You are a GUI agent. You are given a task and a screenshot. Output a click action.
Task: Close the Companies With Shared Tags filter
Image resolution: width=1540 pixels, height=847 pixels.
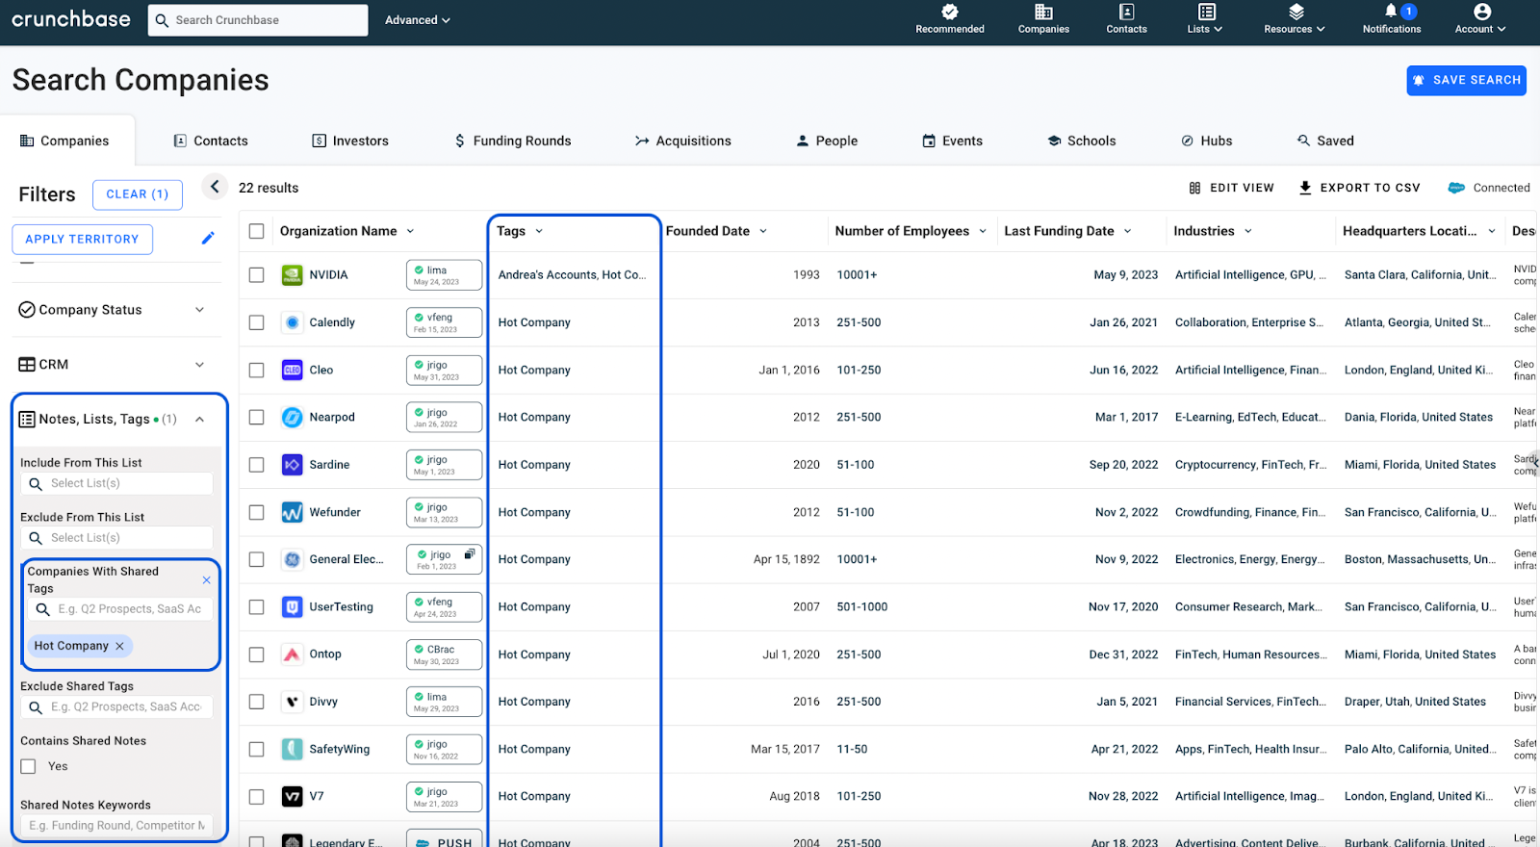click(x=206, y=579)
